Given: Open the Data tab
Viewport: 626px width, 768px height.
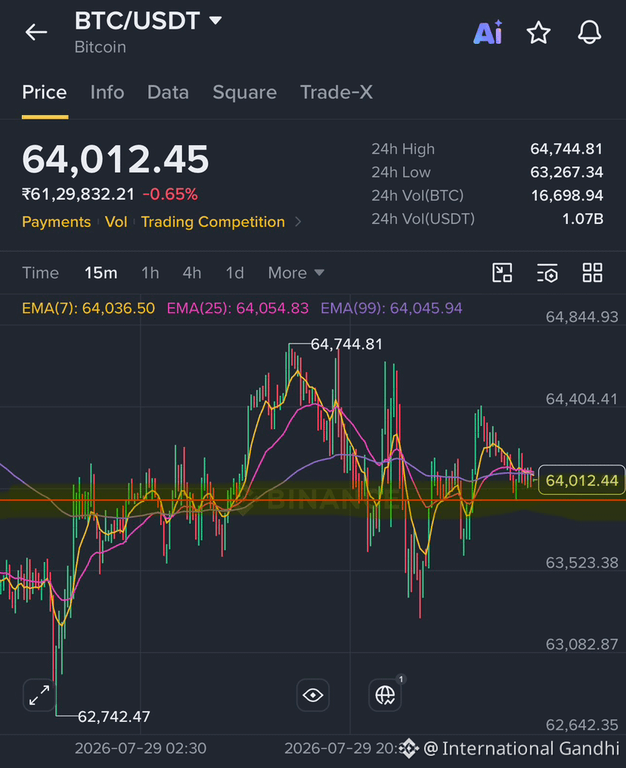Looking at the screenshot, I should coord(168,92).
